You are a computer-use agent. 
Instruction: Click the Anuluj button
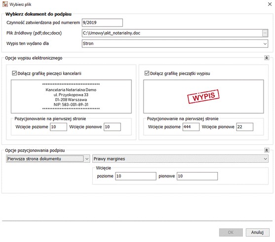[257, 232]
